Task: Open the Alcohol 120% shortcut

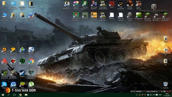Action: (4, 63)
